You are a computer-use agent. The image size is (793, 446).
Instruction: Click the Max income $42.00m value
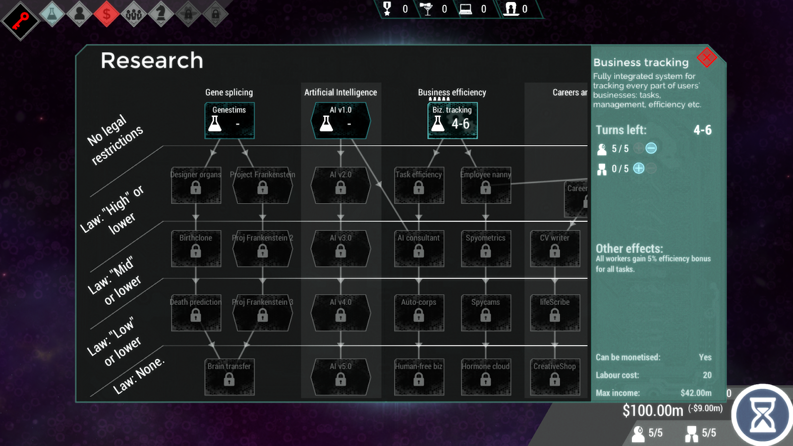point(696,393)
